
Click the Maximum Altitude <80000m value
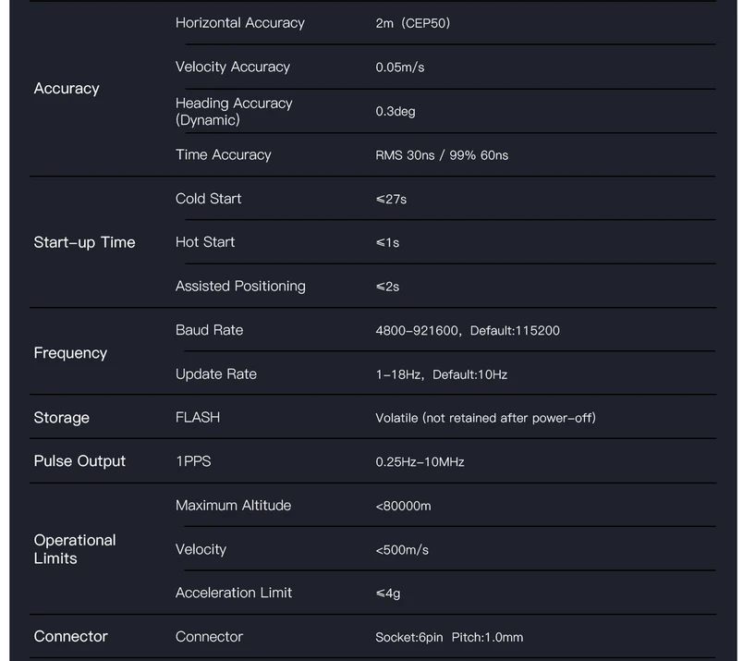click(x=403, y=506)
